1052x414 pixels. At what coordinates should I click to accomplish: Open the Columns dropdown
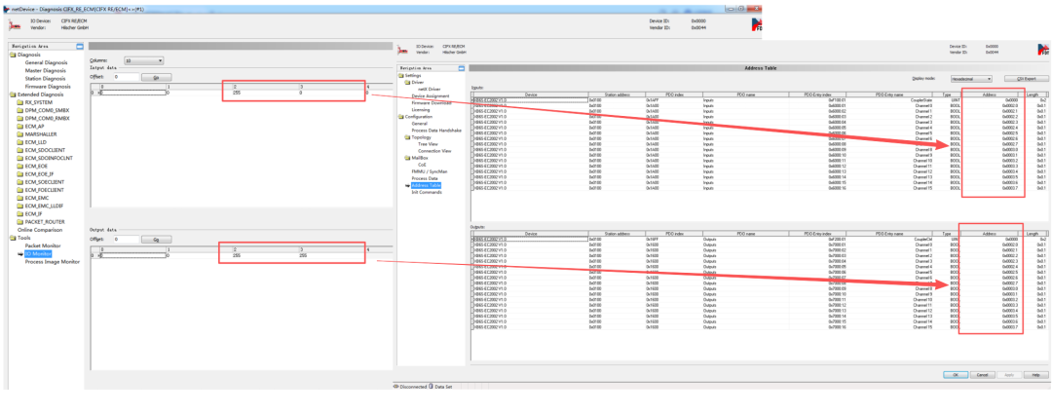[x=143, y=61]
